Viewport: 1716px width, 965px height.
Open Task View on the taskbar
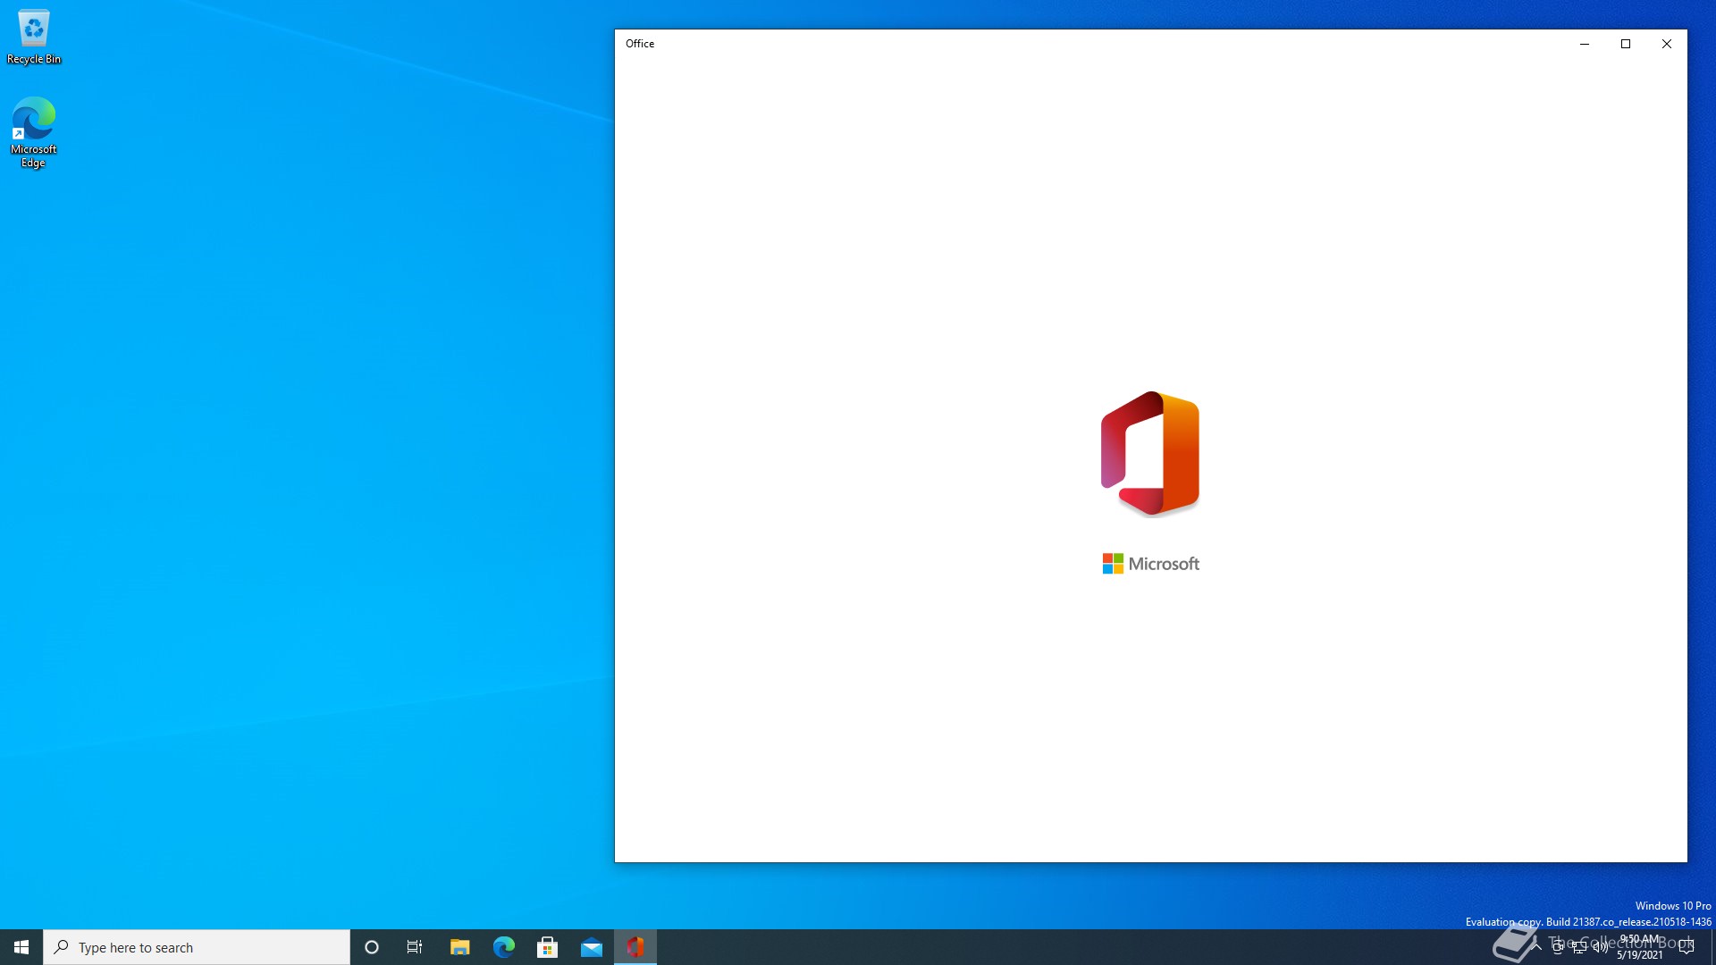pyautogui.click(x=415, y=947)
